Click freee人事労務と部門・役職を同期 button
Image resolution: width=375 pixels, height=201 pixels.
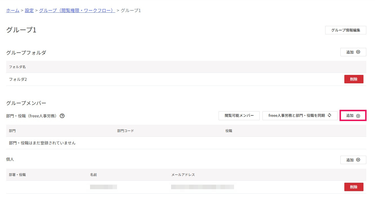pos(300,116)
